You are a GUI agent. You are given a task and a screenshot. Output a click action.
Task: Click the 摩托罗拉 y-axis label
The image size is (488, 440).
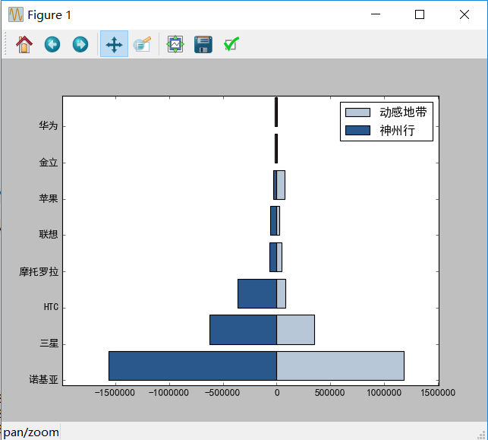click(x=39, y=271)
